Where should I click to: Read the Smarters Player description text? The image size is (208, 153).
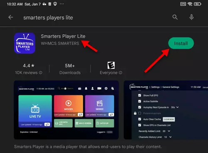click(88, 147)
